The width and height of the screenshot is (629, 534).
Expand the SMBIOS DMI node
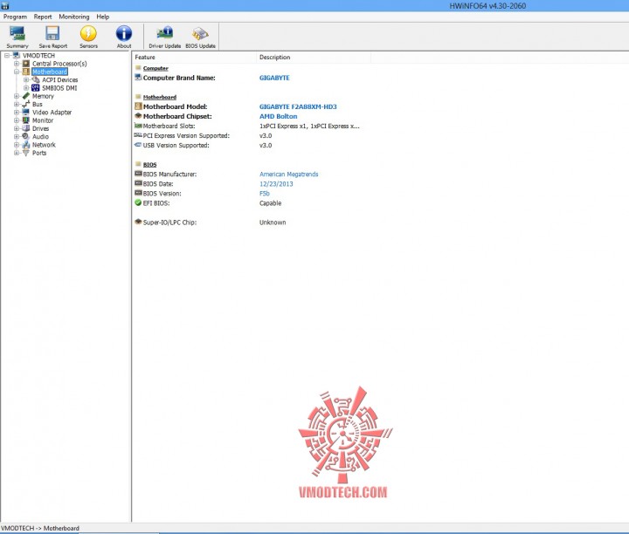tap(26, 88)
